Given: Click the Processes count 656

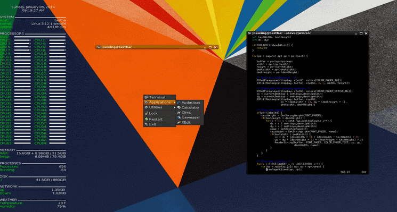Looking at the screenshot, I should point(62,167).
